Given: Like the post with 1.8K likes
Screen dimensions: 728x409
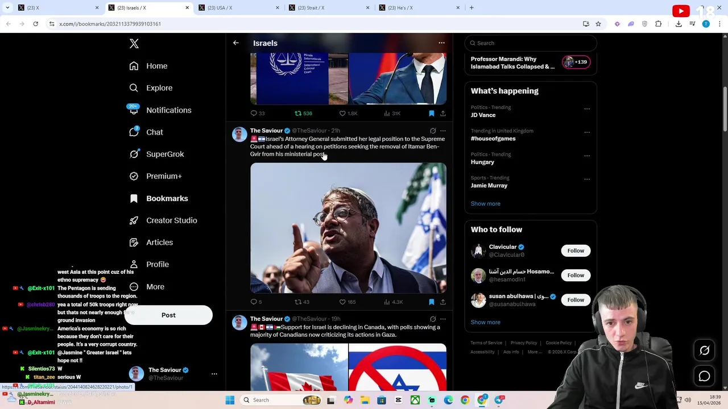Looking at the screenshot, I should [x=348, y=114].
